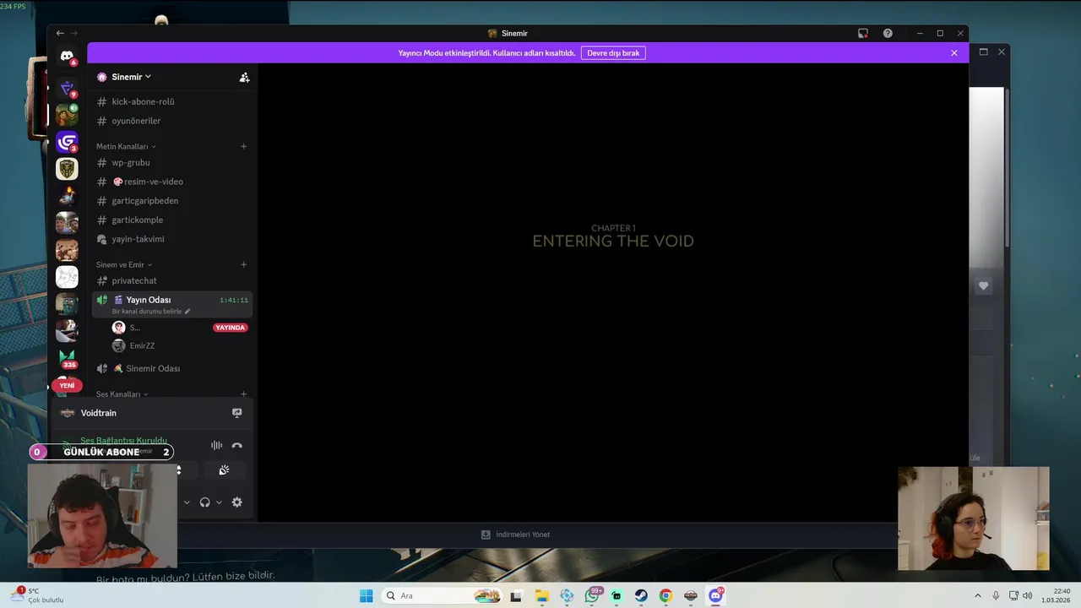Expand the Sinemir server dropdown
This screenshot has height=608, width=1081.
tap(131, 77)
